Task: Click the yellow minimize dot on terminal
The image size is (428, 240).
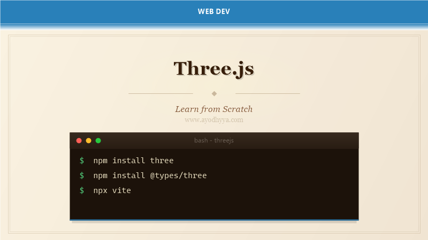Action: pyautogui.click(x=88, y=141)
